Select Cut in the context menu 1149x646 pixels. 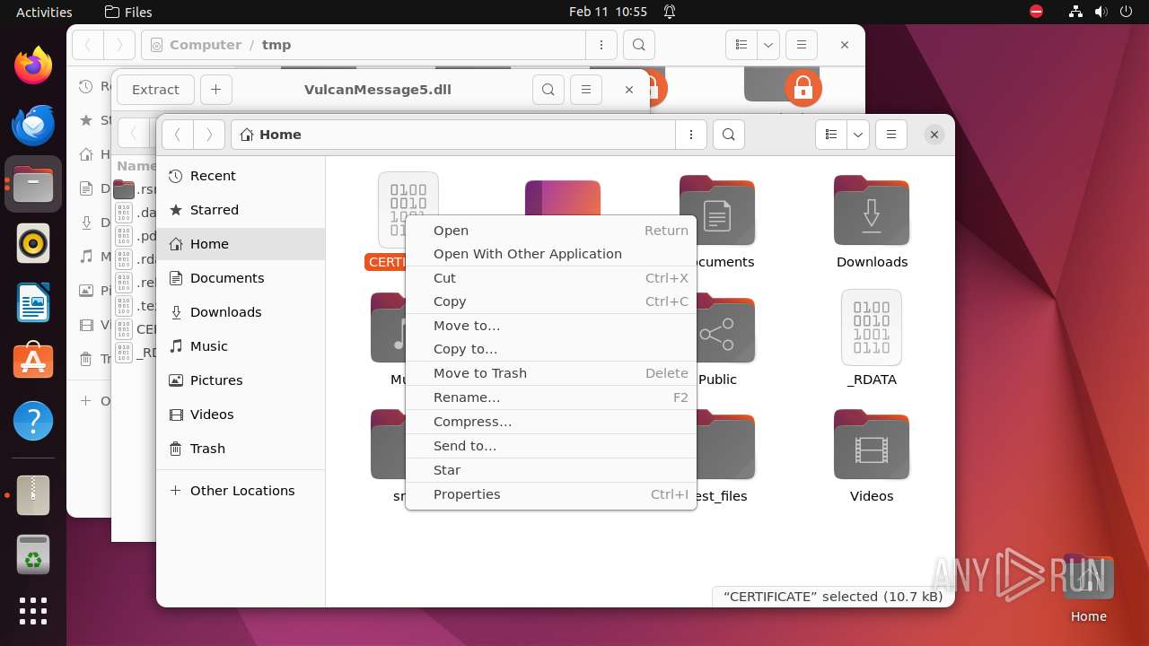(x=551, y=278)
